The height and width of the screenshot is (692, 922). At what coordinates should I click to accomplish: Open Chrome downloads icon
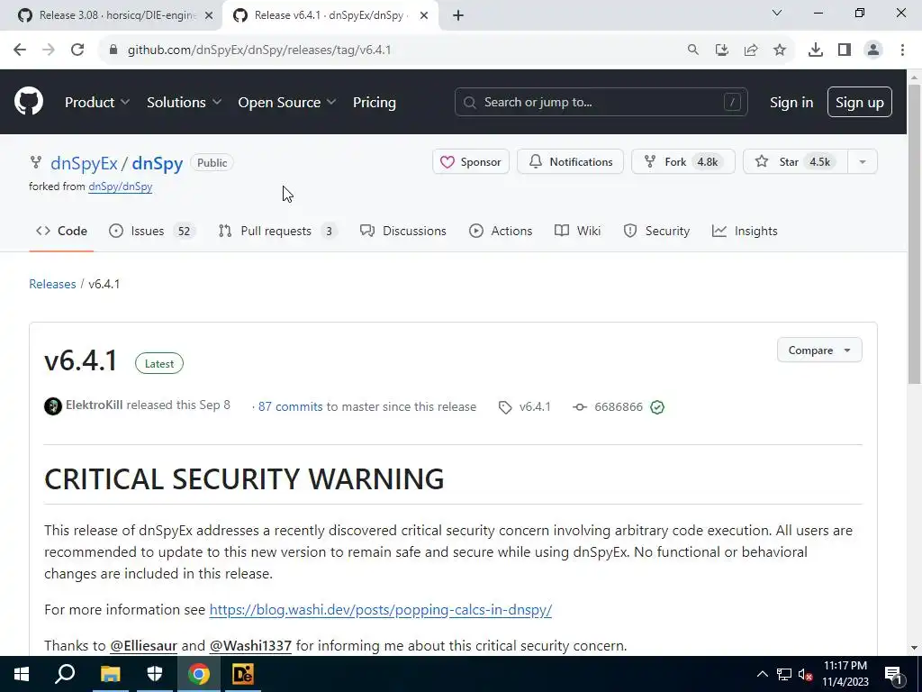click(x=816, y=50)
